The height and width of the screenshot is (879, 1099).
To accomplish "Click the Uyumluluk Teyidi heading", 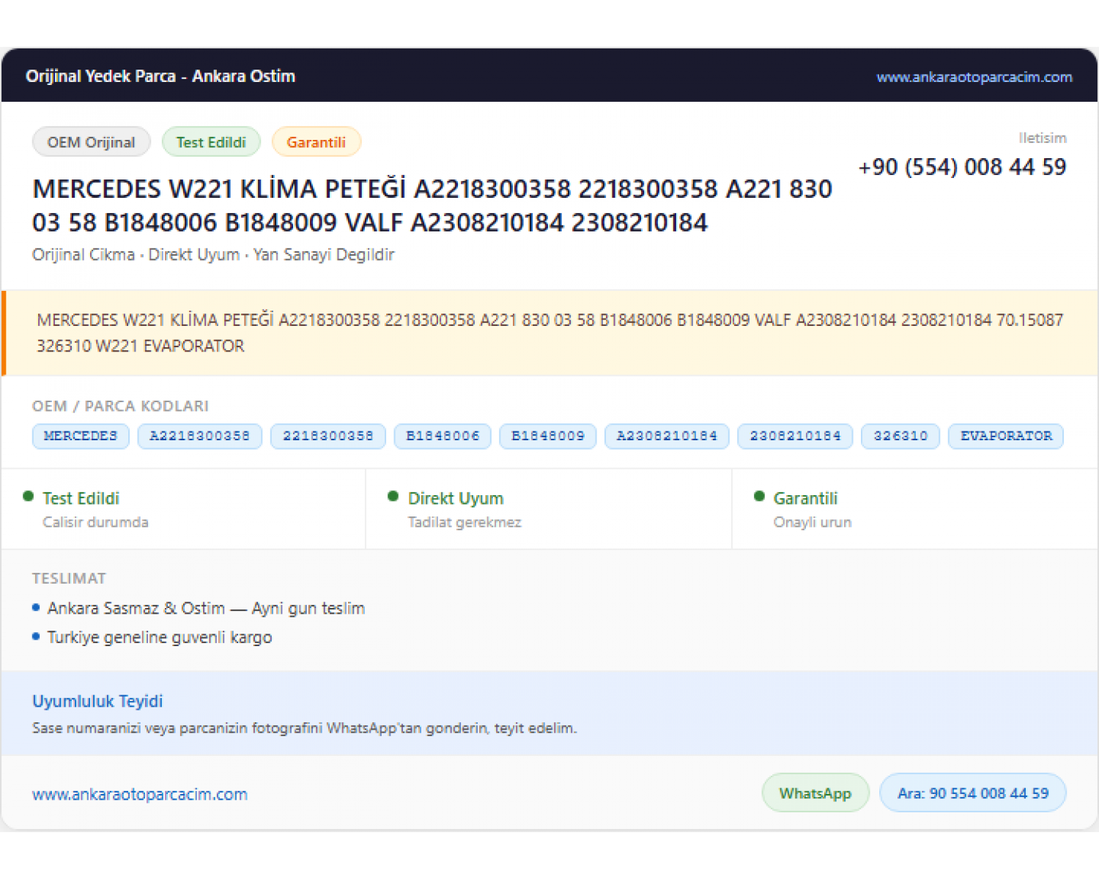I will pyautogui.click(x=97, y=701).
